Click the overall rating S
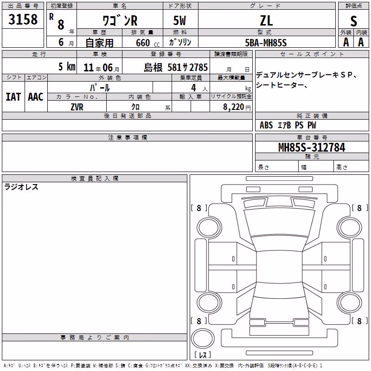 [x=353, y=21]
